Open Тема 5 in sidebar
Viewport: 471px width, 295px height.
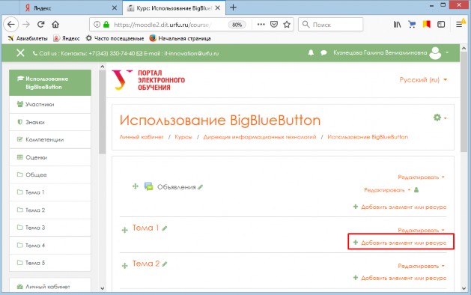(x=50, y=263)
